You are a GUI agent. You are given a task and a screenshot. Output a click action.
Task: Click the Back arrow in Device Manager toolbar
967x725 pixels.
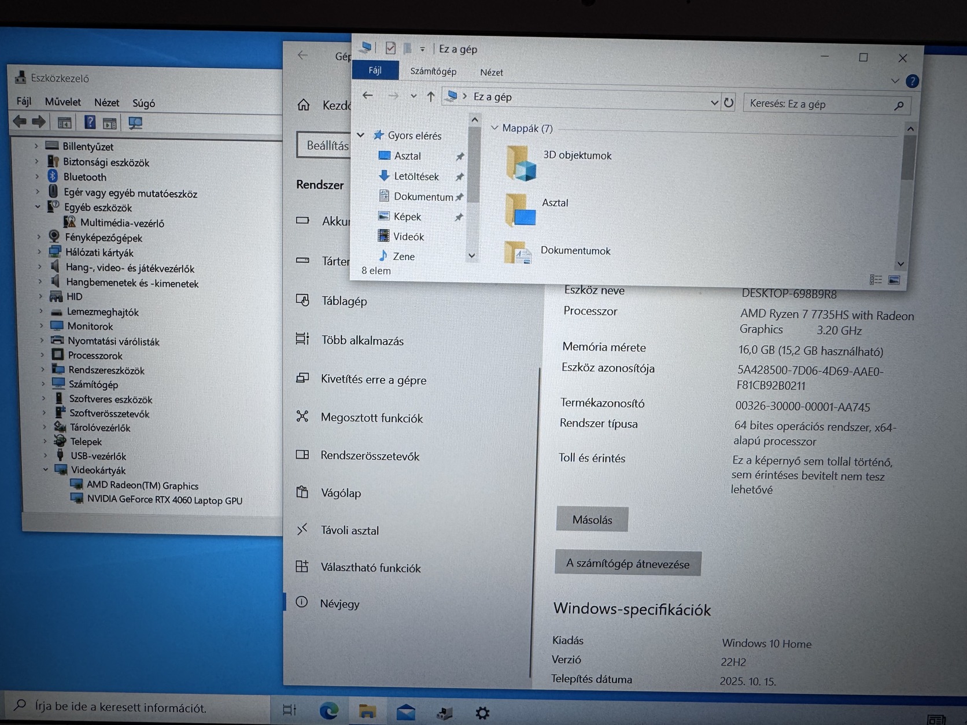pos(20,121)
